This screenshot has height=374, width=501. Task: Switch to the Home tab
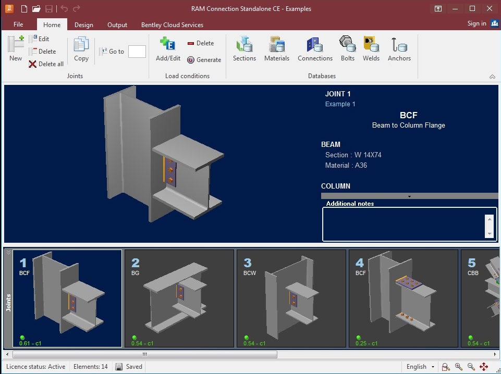pos(52,24)
